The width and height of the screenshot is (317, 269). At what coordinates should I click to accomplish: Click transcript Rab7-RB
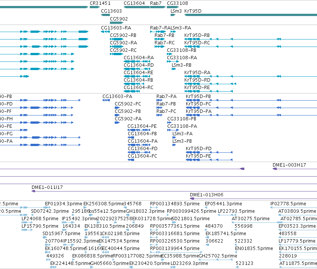(164, 35)
